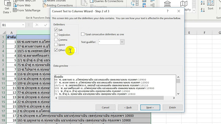Select column E header
Viewport: 221px width, 124px height.
(189, 33)
